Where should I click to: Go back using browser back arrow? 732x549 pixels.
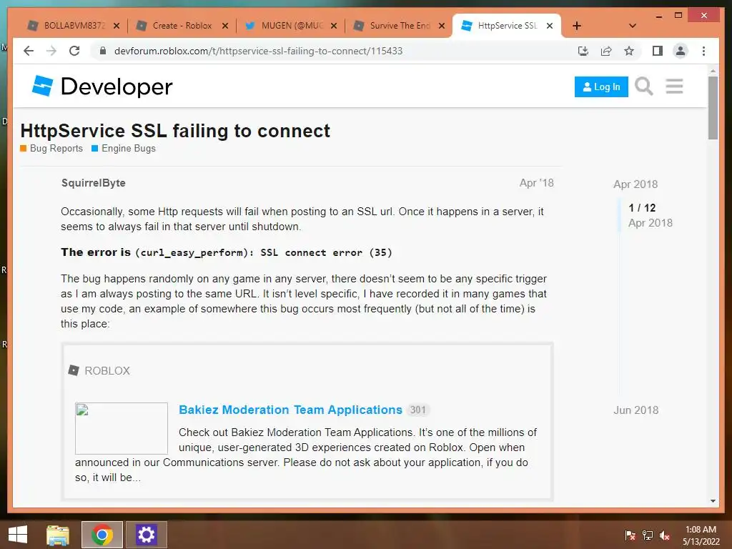[29, 51]
